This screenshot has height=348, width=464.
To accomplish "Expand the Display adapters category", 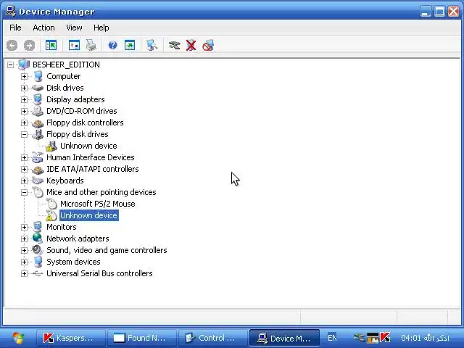I will 24,99.
